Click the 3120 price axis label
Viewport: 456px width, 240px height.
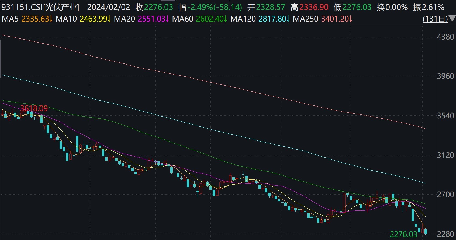pyautogui.click(x=445, y=155)
